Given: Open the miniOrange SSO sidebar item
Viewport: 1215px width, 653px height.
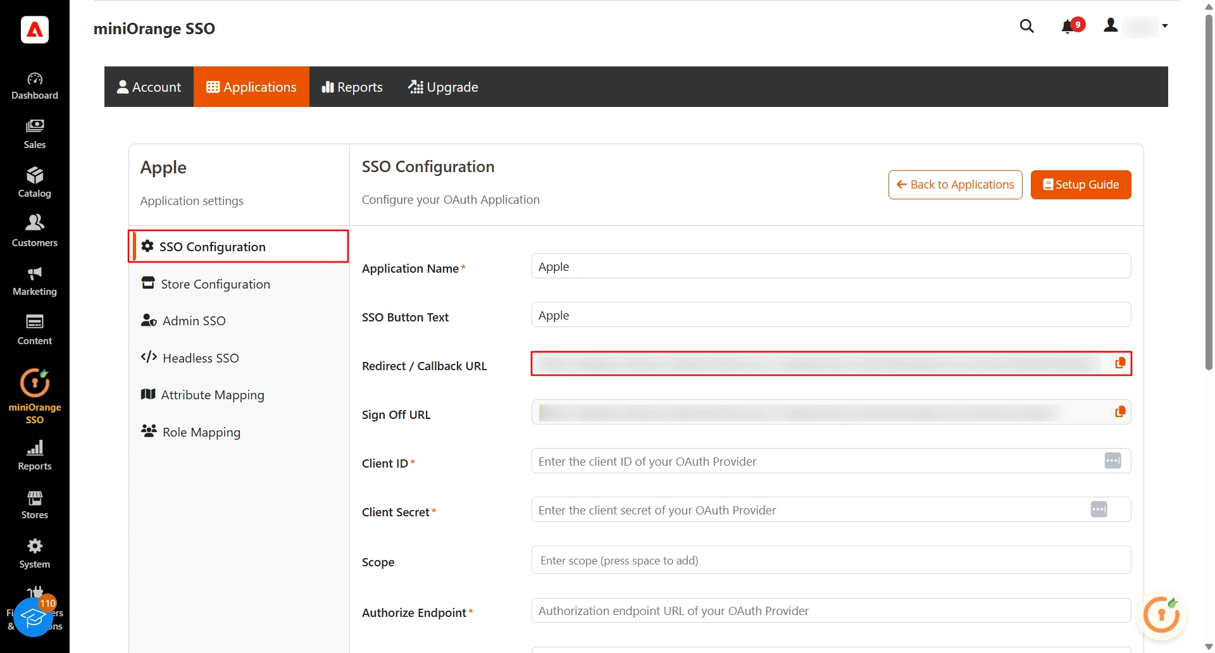Looking at the screenshot, I should point(35,396).
